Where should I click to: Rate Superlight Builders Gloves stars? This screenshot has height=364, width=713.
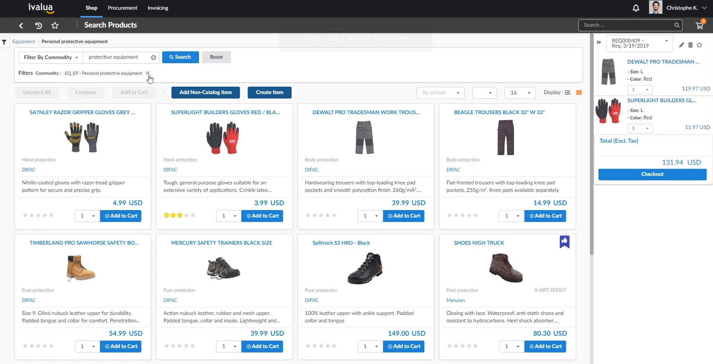click(x=180, y=215)
